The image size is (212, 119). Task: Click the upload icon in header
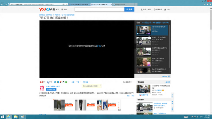point(165,10)
